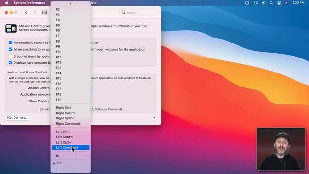The height and width of the screenshot is (174, 309).
Task: Select F2 from the shortcut list
Action: (70, 9)
